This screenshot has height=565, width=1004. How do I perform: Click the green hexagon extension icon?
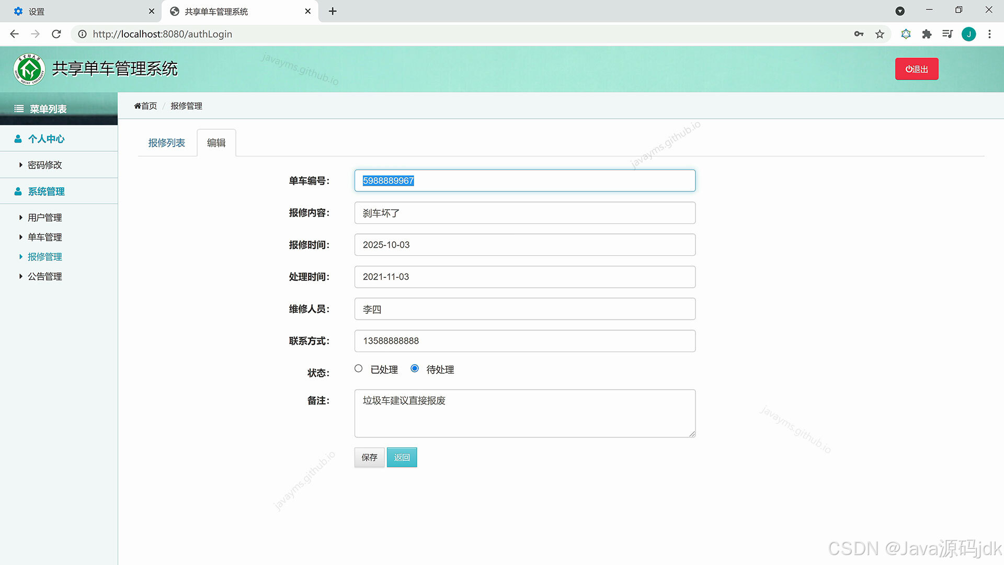pyautogui.click(x=906, y=34)
